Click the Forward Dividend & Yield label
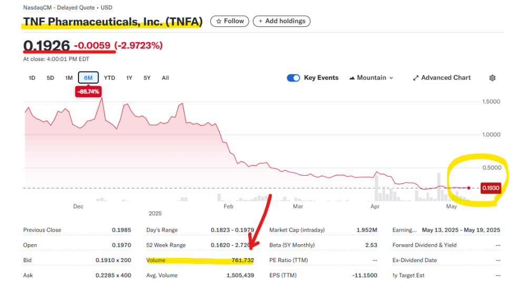The image size is (509, 281). pos(424,245)
